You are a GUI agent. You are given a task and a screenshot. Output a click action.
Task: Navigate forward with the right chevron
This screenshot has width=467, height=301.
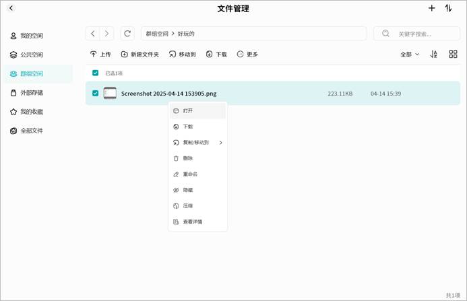pos(106,34)
